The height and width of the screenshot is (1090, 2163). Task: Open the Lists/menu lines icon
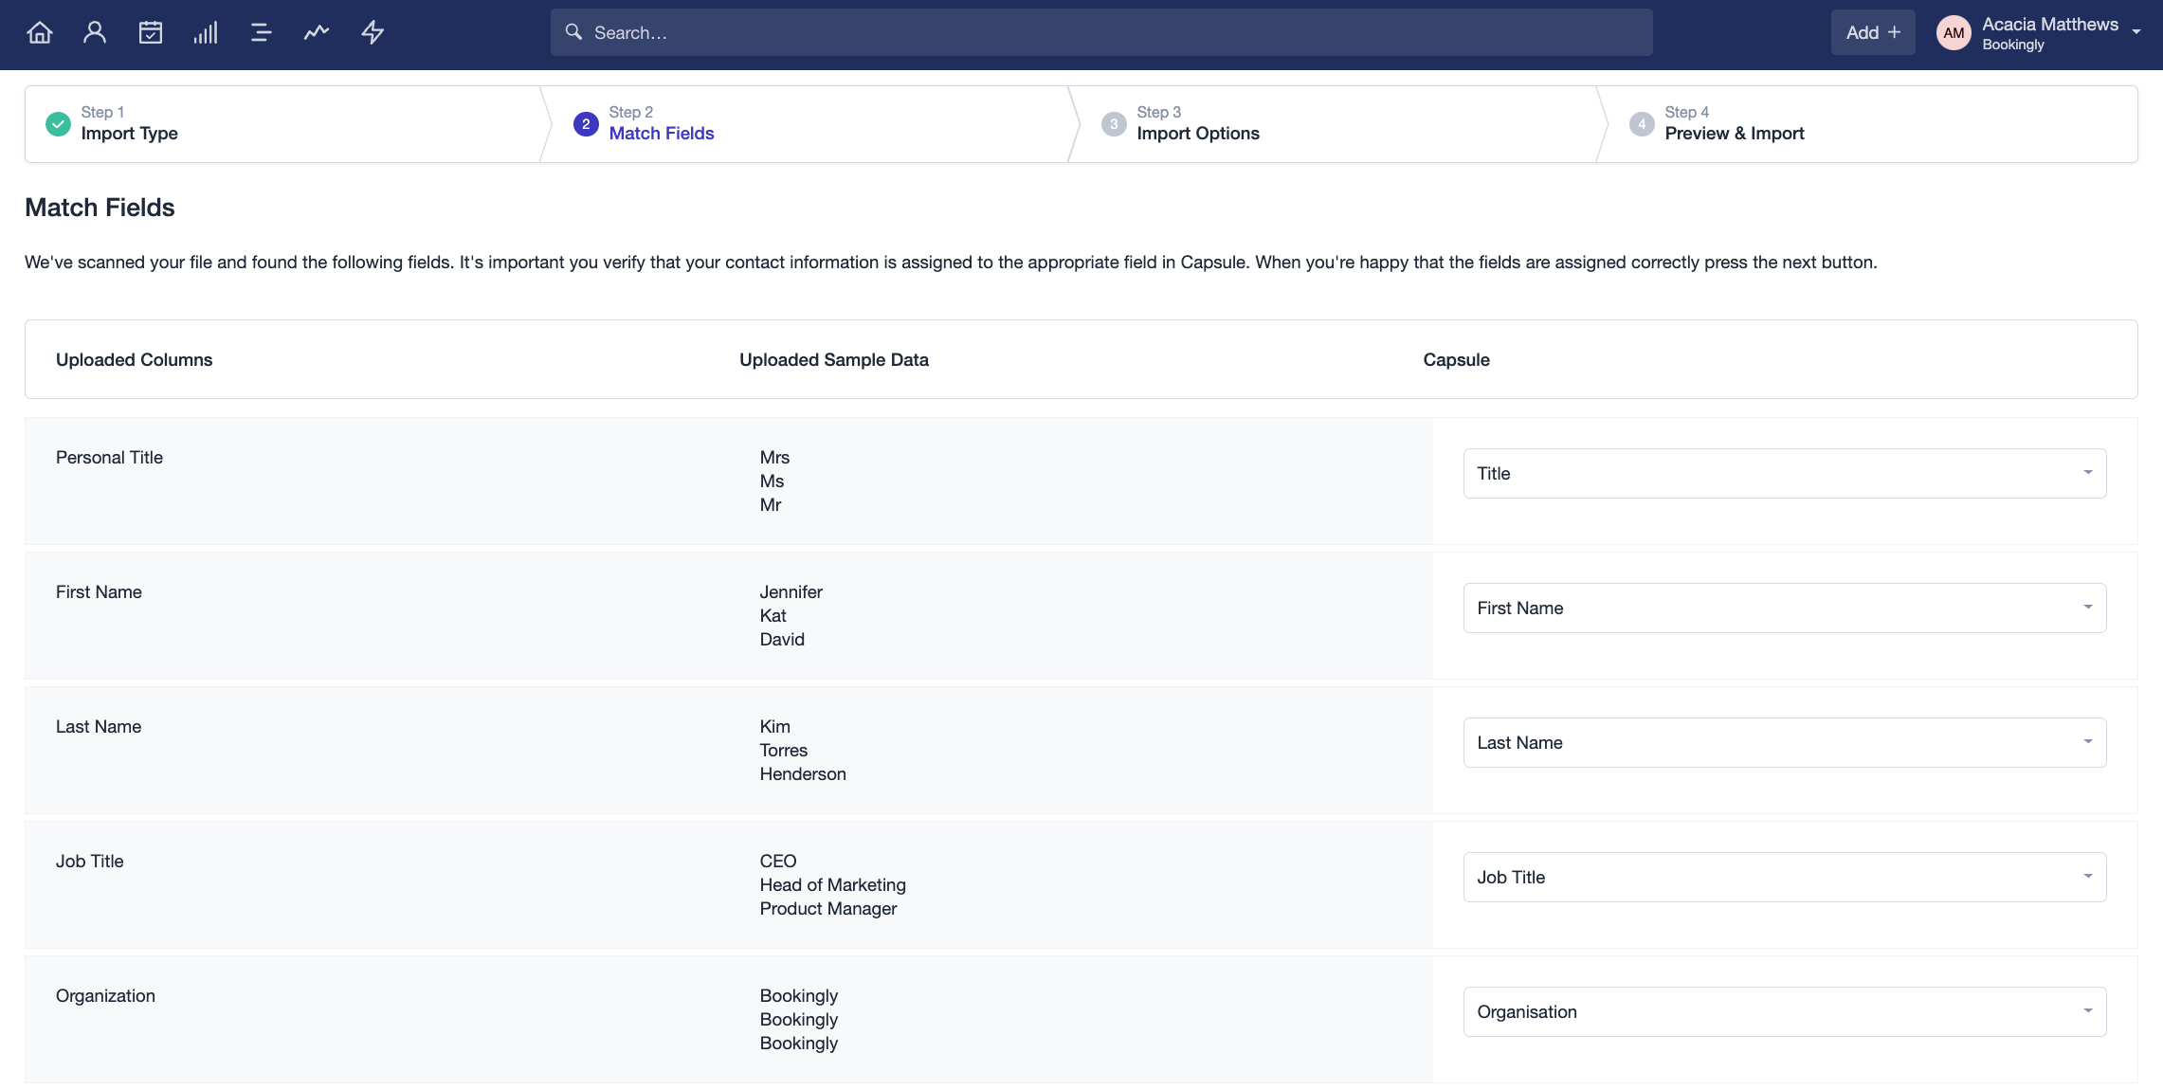260,30
